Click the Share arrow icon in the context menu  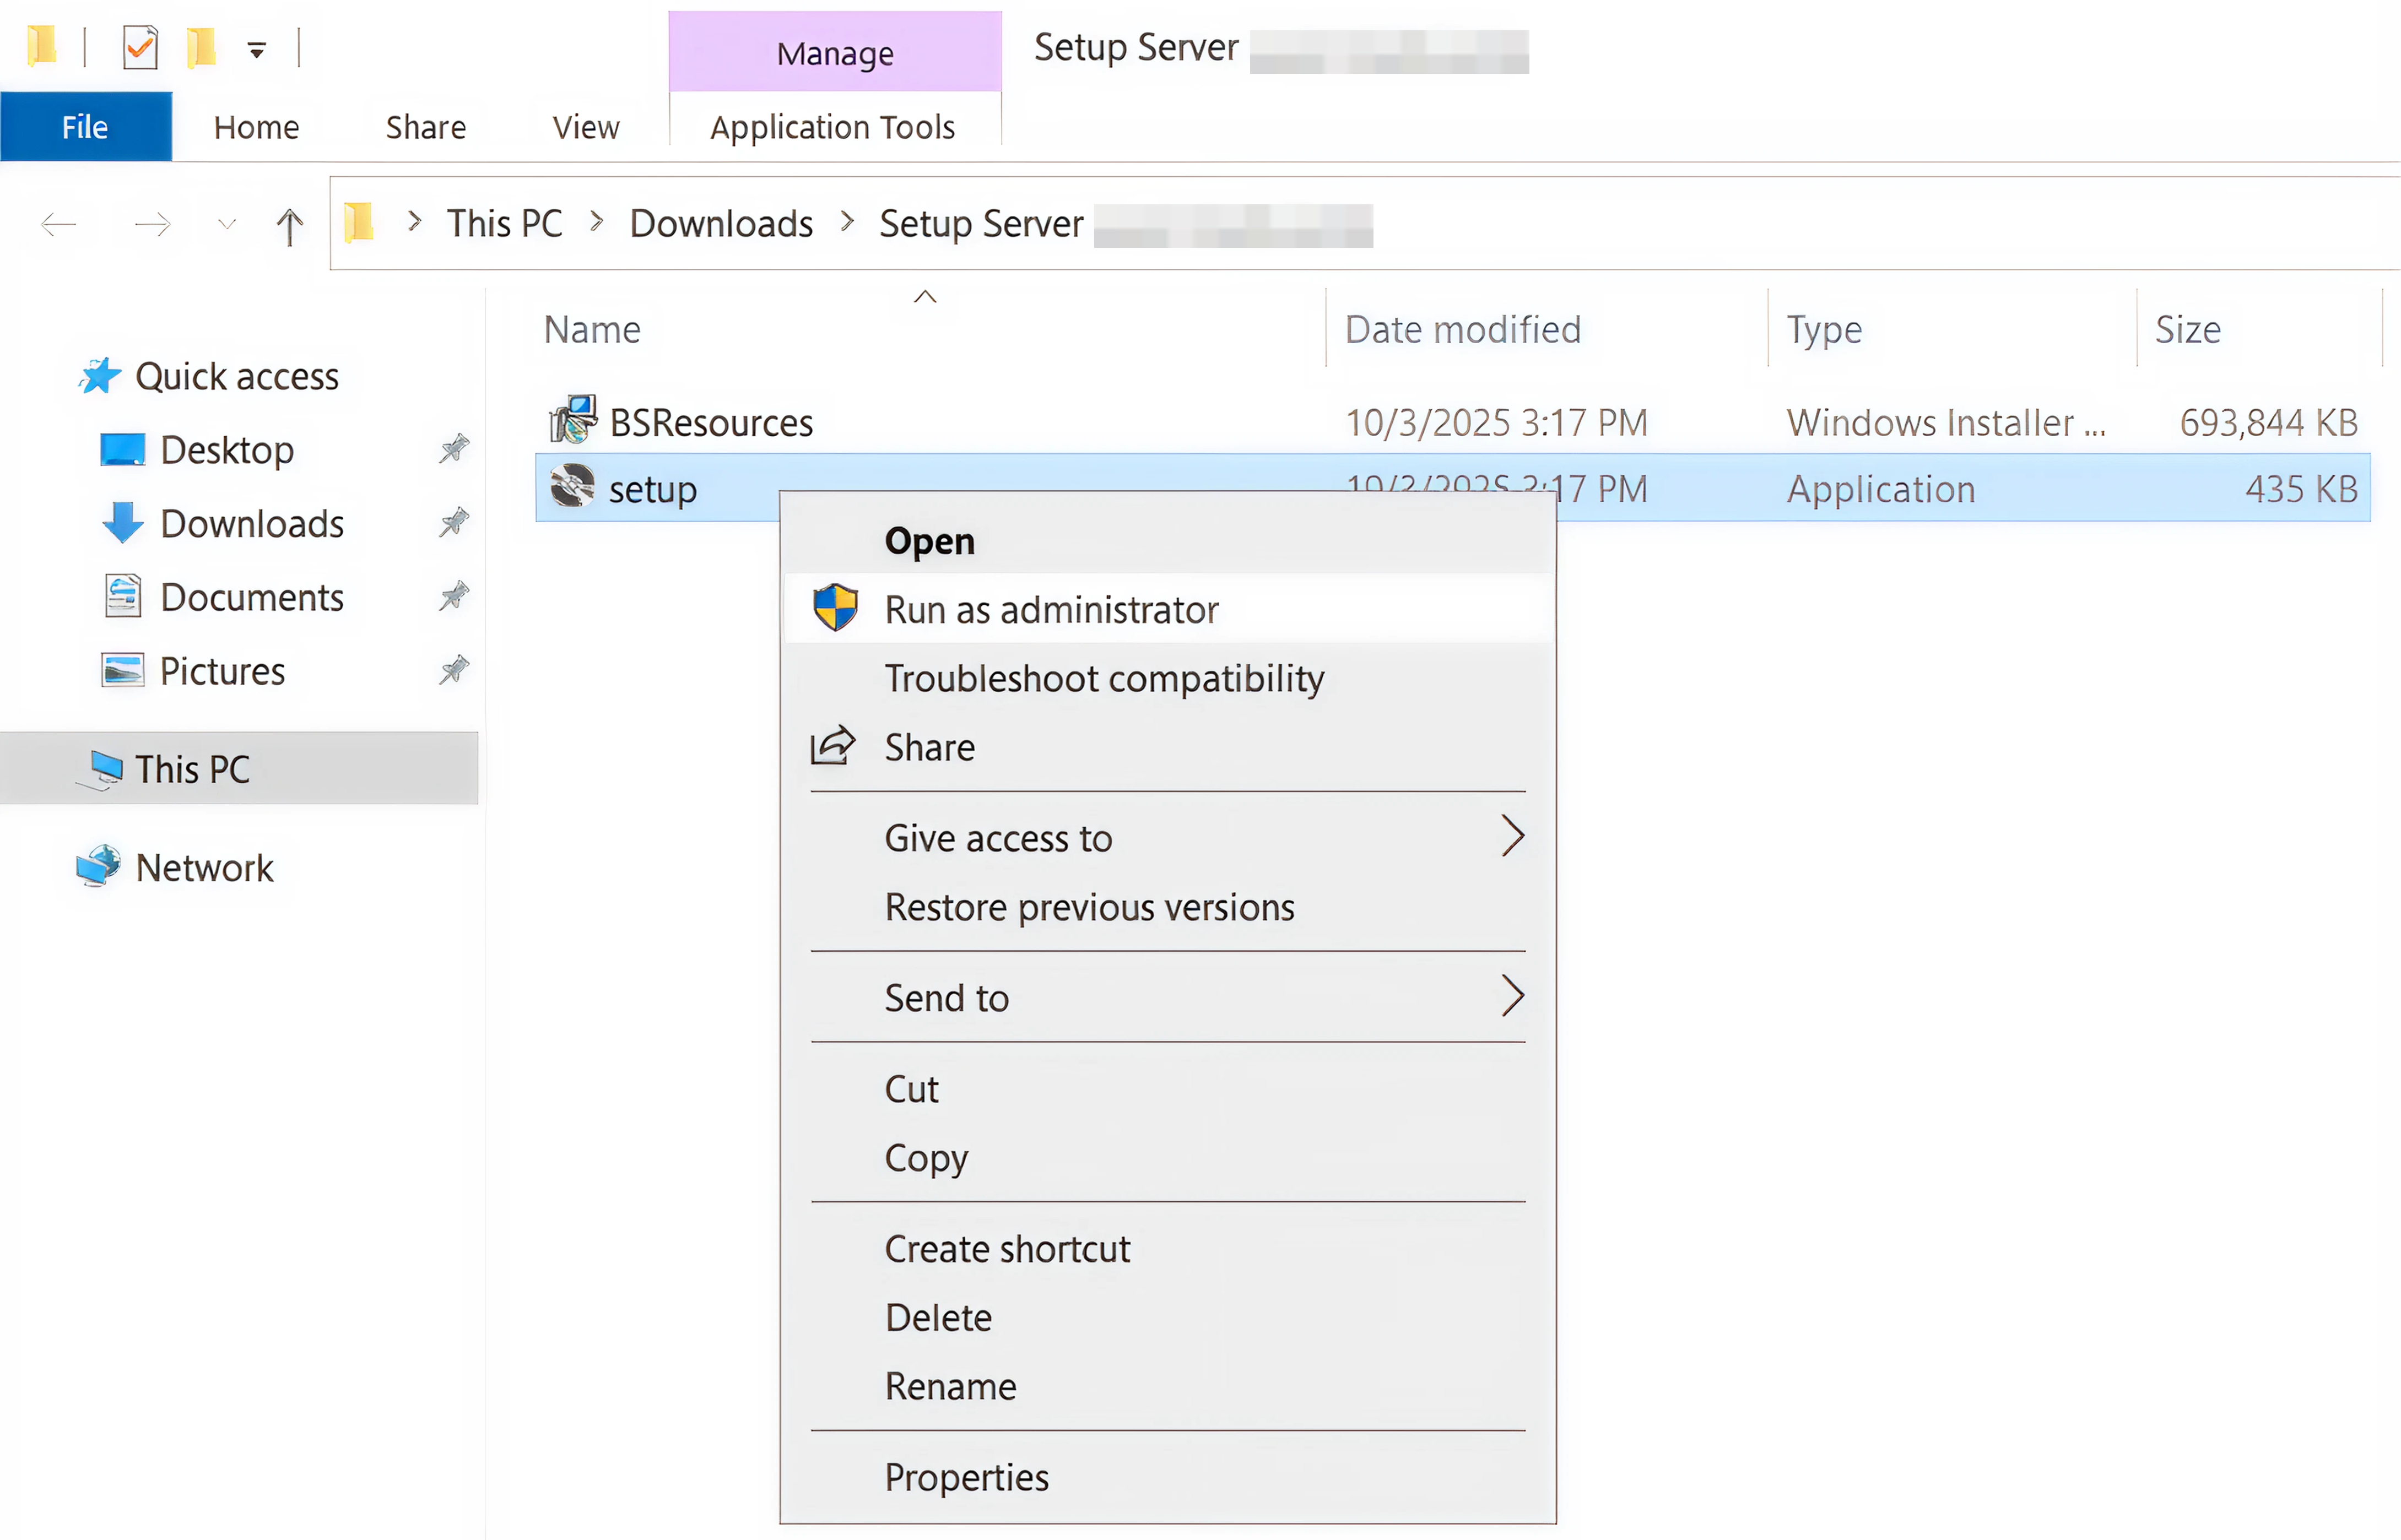click(832, 745)
